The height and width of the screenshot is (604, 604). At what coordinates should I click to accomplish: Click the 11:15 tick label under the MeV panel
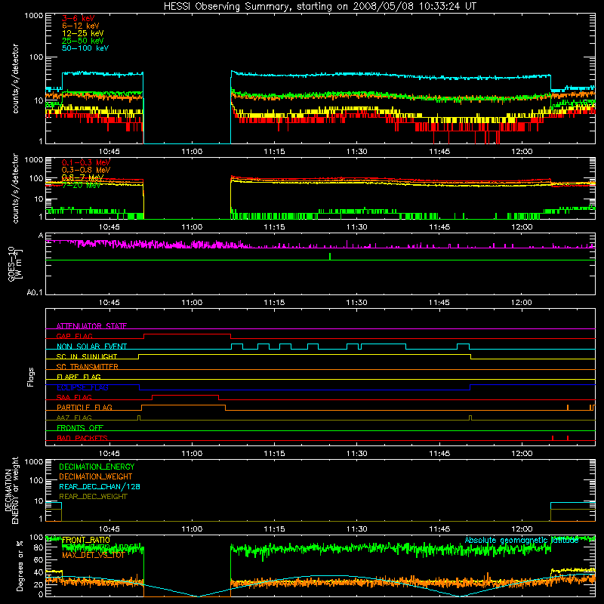pos(274,227)
